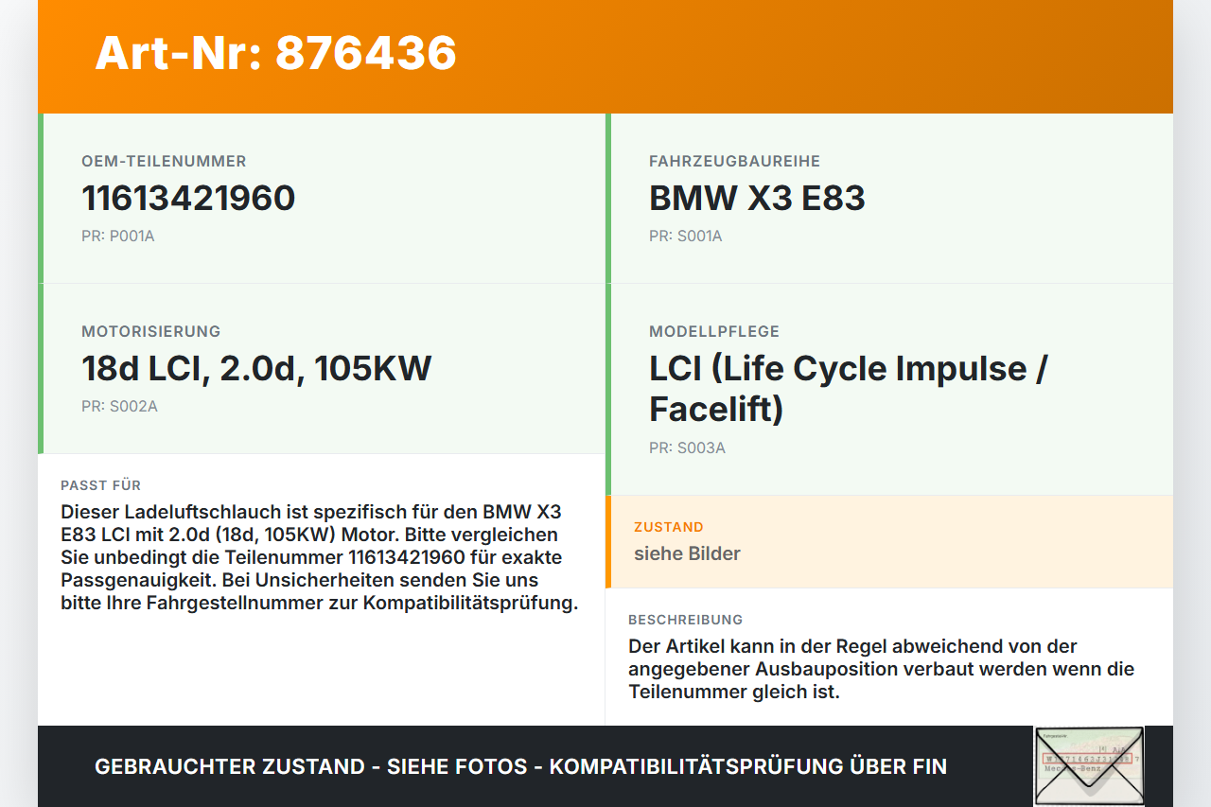Click the BMW X3 E83 vehicle series
The height and width of the screenshot is (807, 1211).
click(x=757, y=199)
